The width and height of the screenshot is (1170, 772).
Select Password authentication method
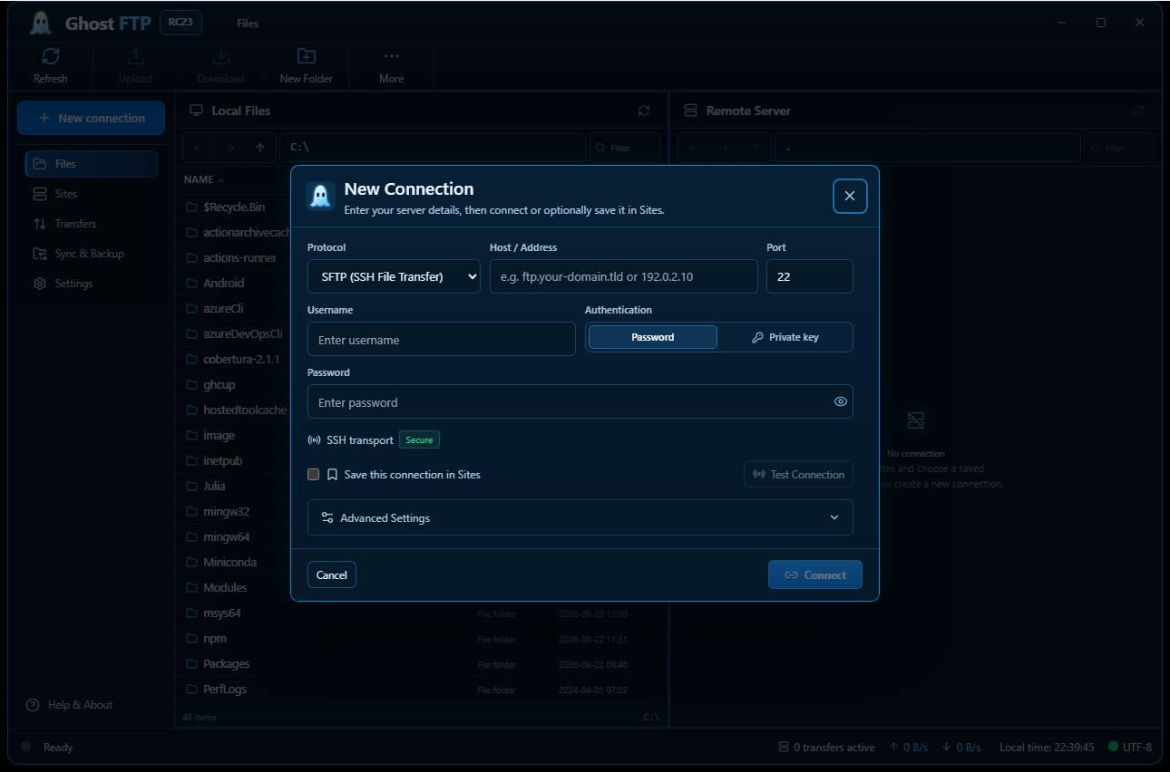point(653,337)
